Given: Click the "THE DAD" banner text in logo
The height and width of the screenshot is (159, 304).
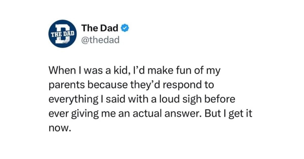Looking at the screenshot, I should tap(63, 34).
